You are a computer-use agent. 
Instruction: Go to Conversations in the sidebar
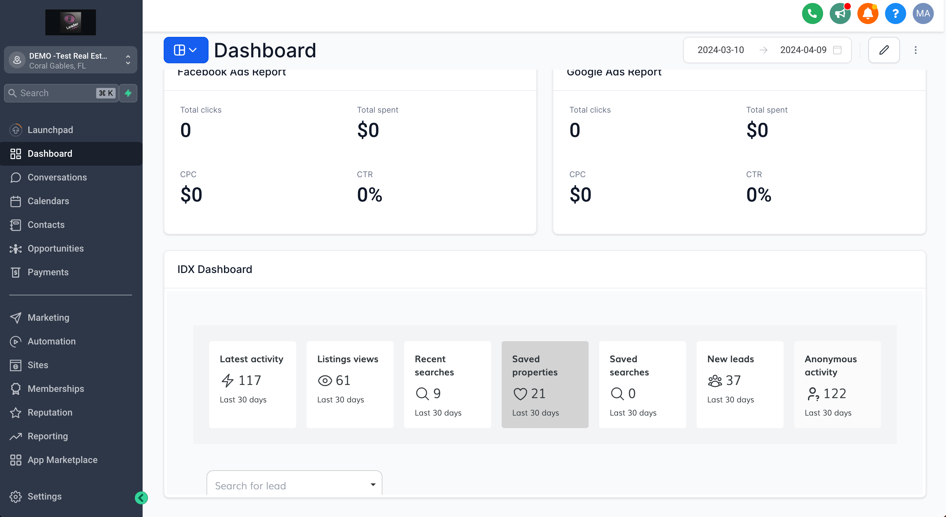(57, 177)
